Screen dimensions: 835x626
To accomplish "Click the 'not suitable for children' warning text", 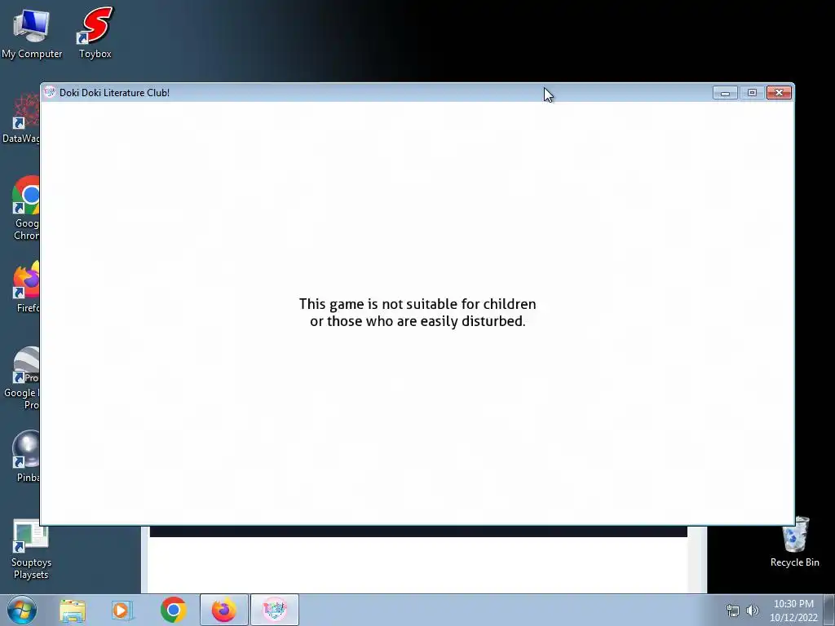I will (417, 312).
